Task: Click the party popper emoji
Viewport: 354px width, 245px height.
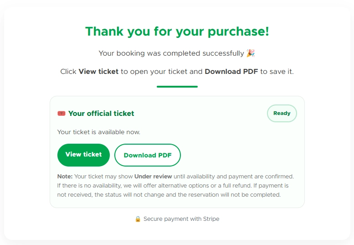Action: tap(251, 53)
